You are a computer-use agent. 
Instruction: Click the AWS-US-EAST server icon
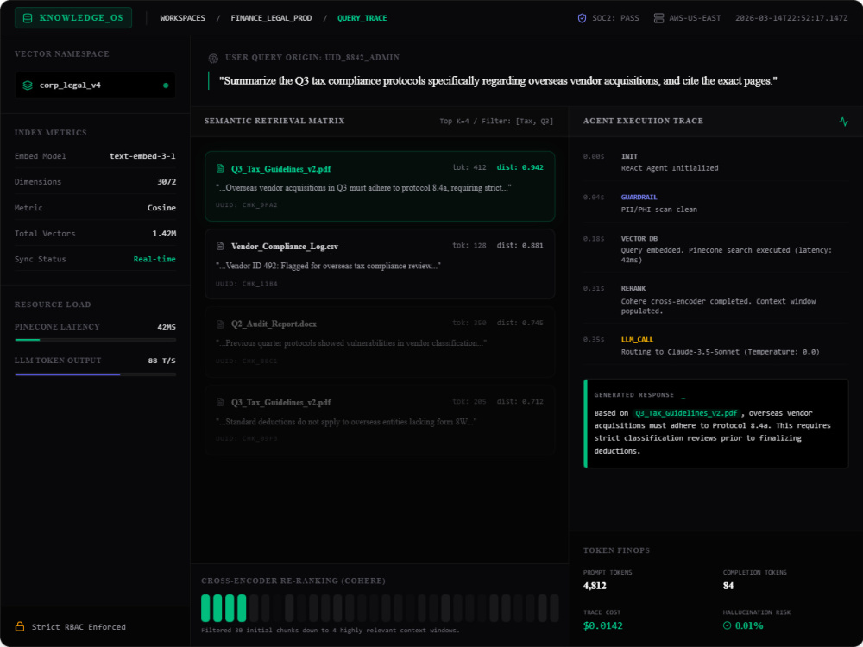(658, 18)
